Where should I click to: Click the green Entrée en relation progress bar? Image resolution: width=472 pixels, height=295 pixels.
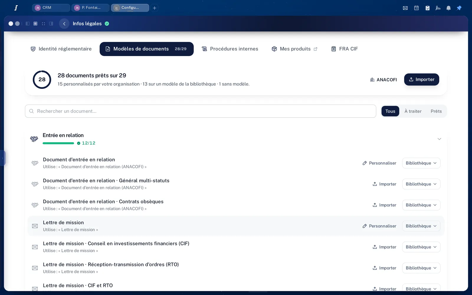coord(58,143)
